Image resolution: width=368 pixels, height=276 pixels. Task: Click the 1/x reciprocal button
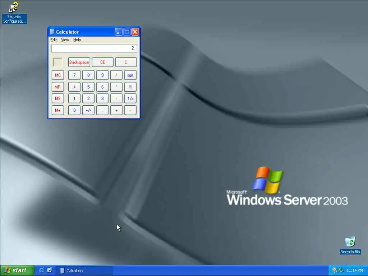(130, 98)
